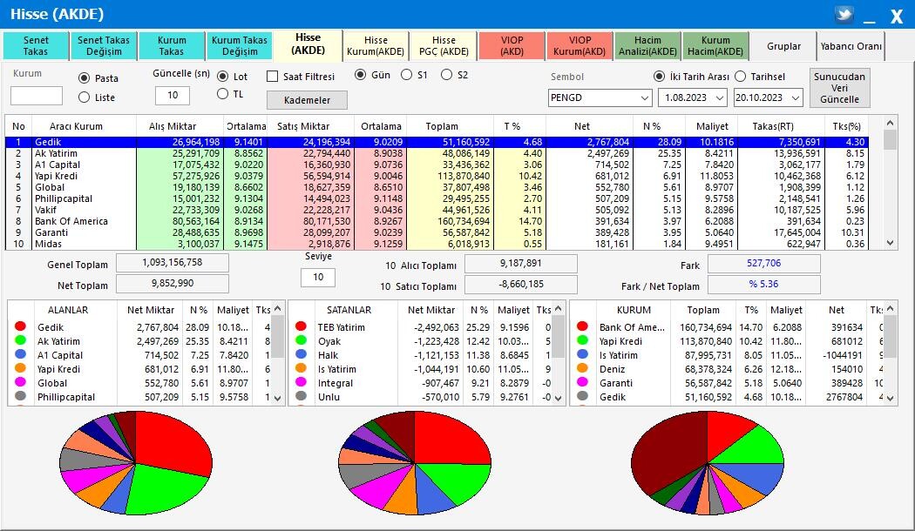This screenshot has height=531, width=915.
Task: Click ALANLAR list scrollbar down arrow
Action: 278,398
